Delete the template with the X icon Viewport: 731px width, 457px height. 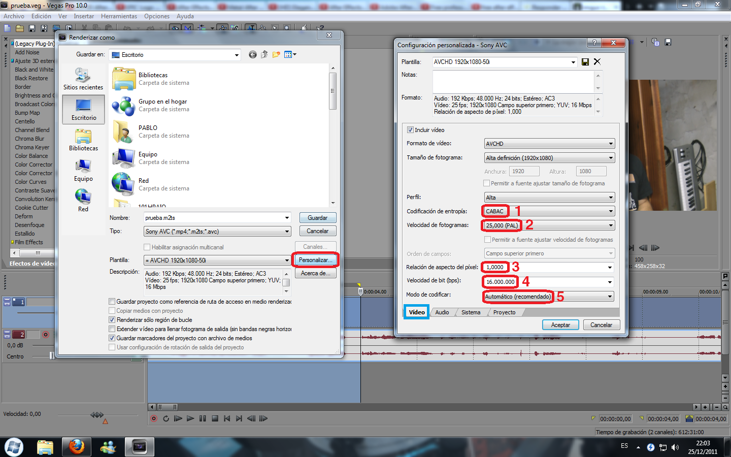597,62
